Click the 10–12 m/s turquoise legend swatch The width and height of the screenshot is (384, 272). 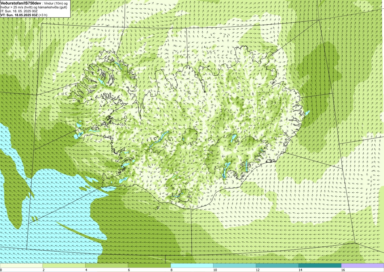click(x=234, y=265)
